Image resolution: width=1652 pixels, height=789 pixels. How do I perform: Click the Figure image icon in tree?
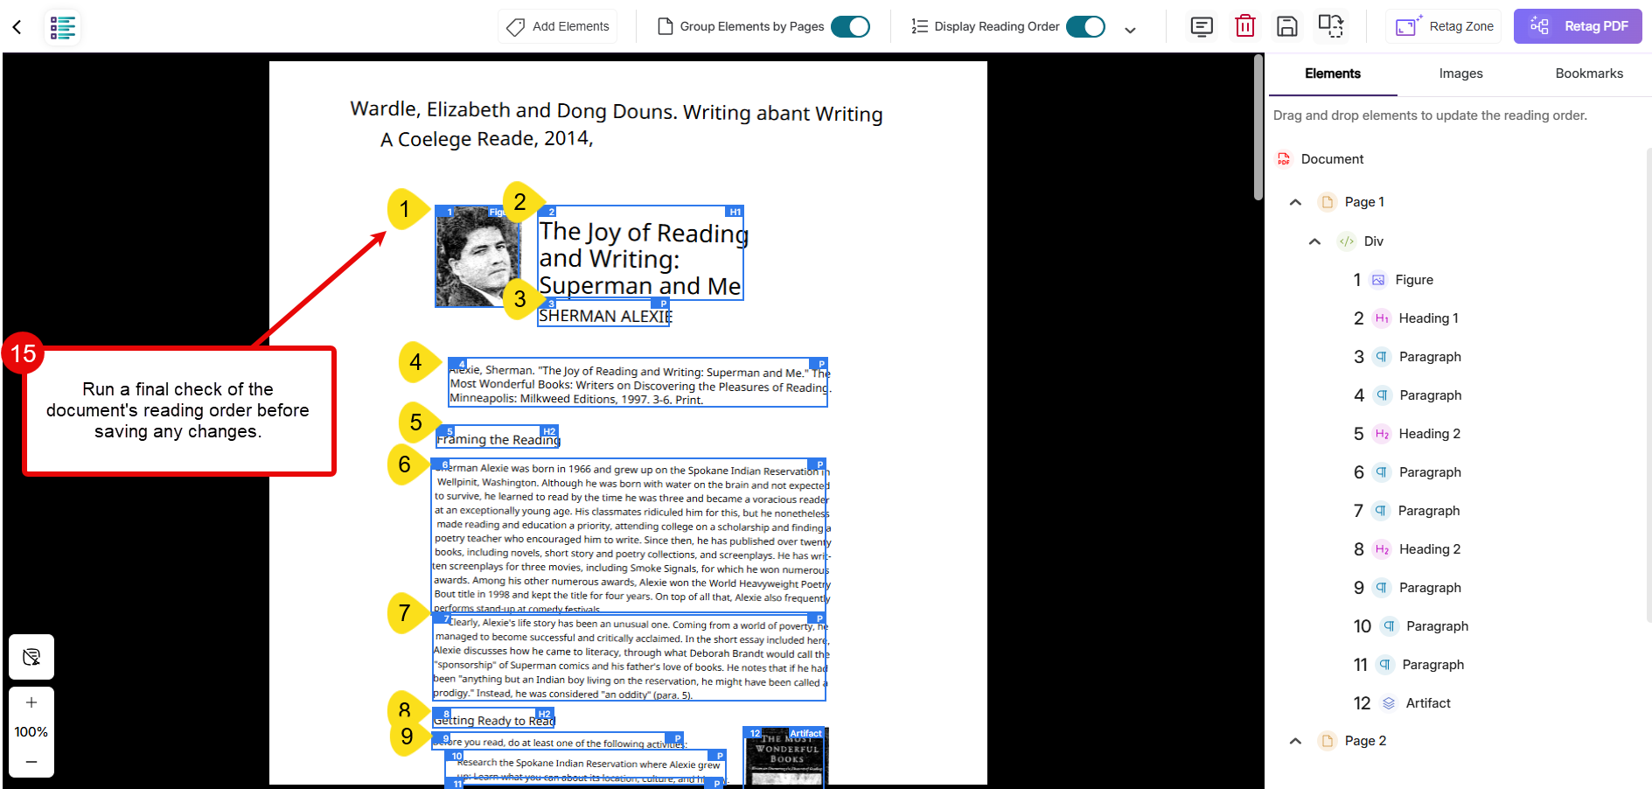click(1378, 280)
